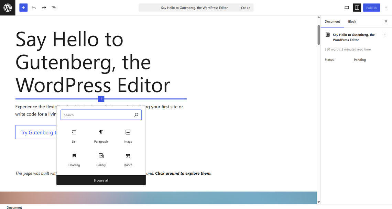Screen dimensions: 392x209
Task: Click the Publish button
Action: pyautogui.click(x=371, y=8)
